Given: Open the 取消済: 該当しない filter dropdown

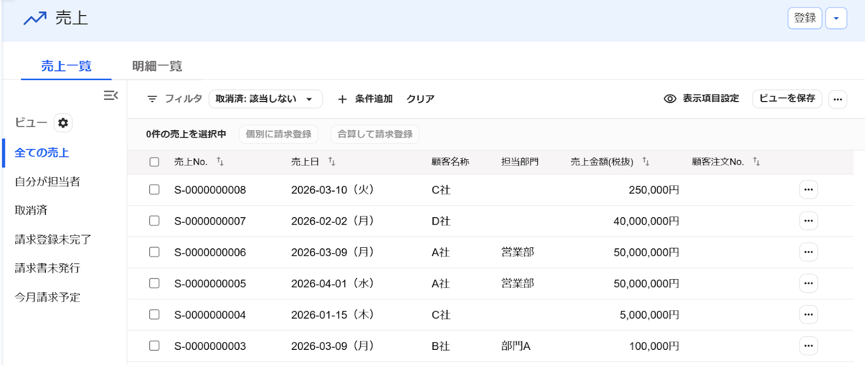Looking at the screenshot, I should click(265, 99).
